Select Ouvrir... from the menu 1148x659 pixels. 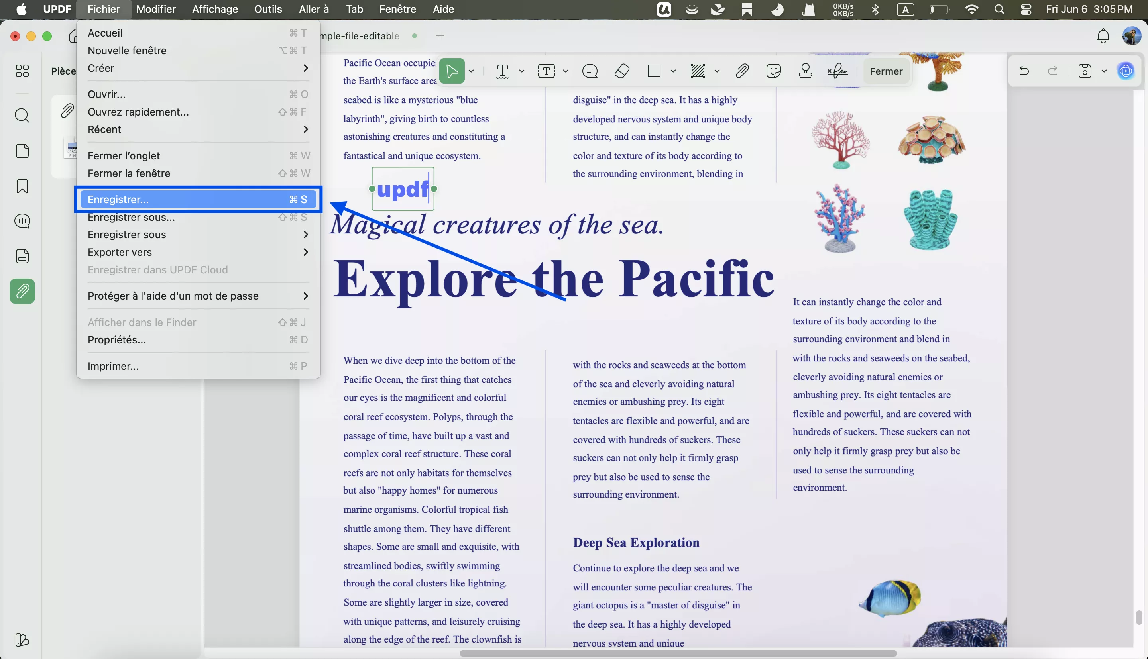tap(198, 94)
